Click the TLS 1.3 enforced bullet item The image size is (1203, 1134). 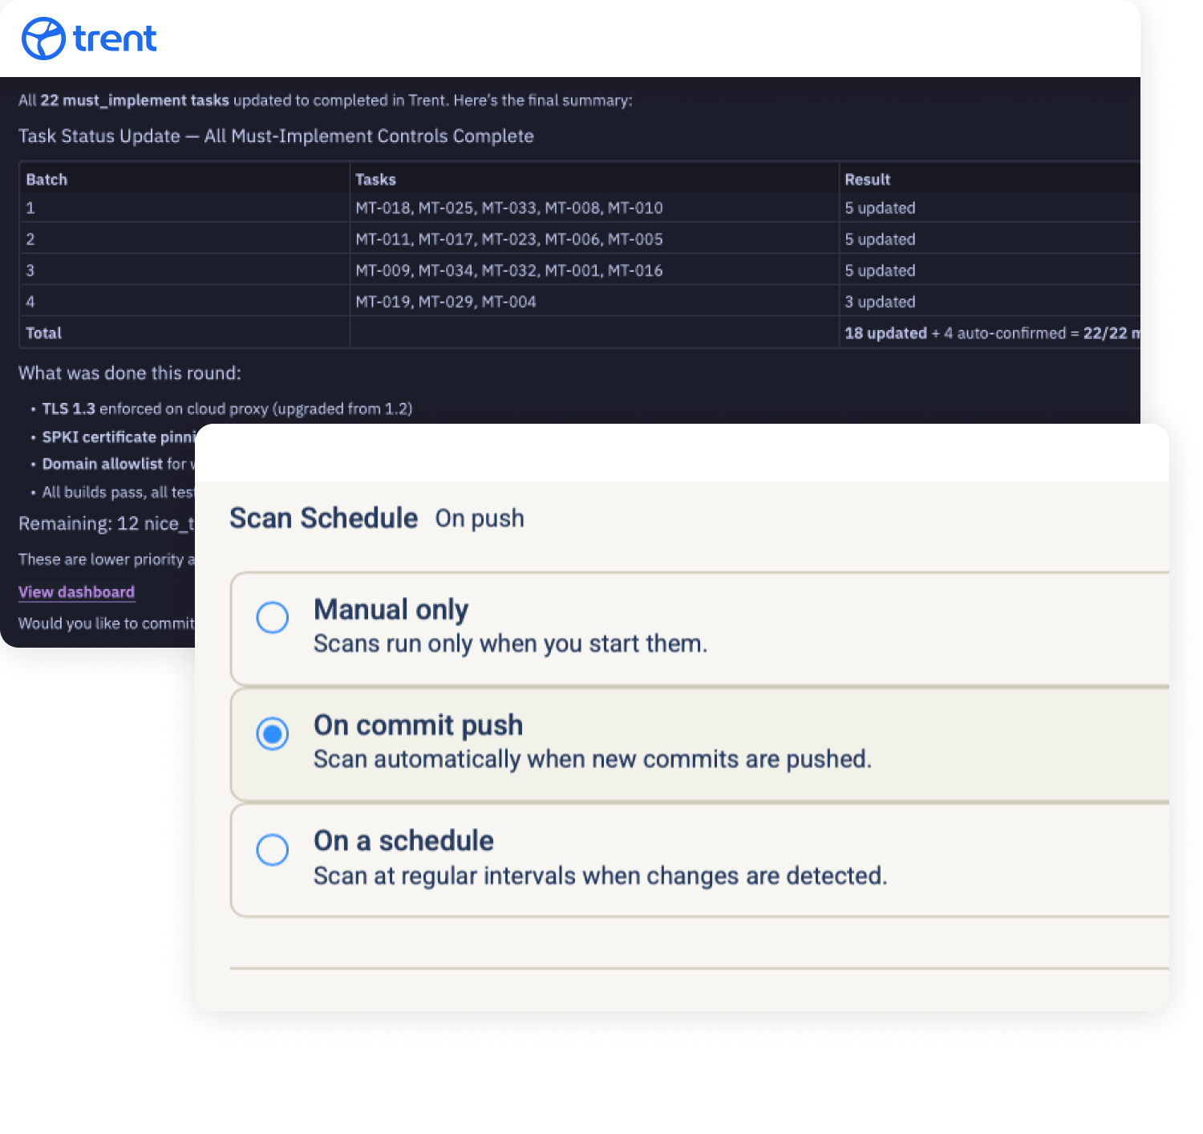coord(227,408)
